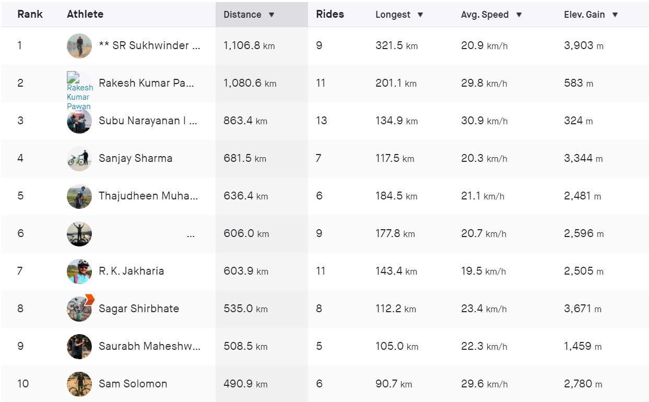Sort by the Distance column arrow
Image resolution: width=649 pixels, height=402 pixels.
tap(272, 15)
